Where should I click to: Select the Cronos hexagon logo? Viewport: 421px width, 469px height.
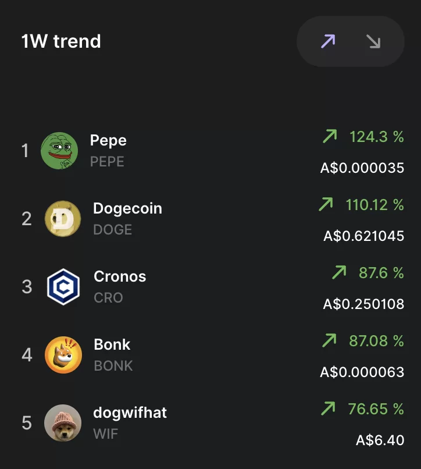[63, 287]
